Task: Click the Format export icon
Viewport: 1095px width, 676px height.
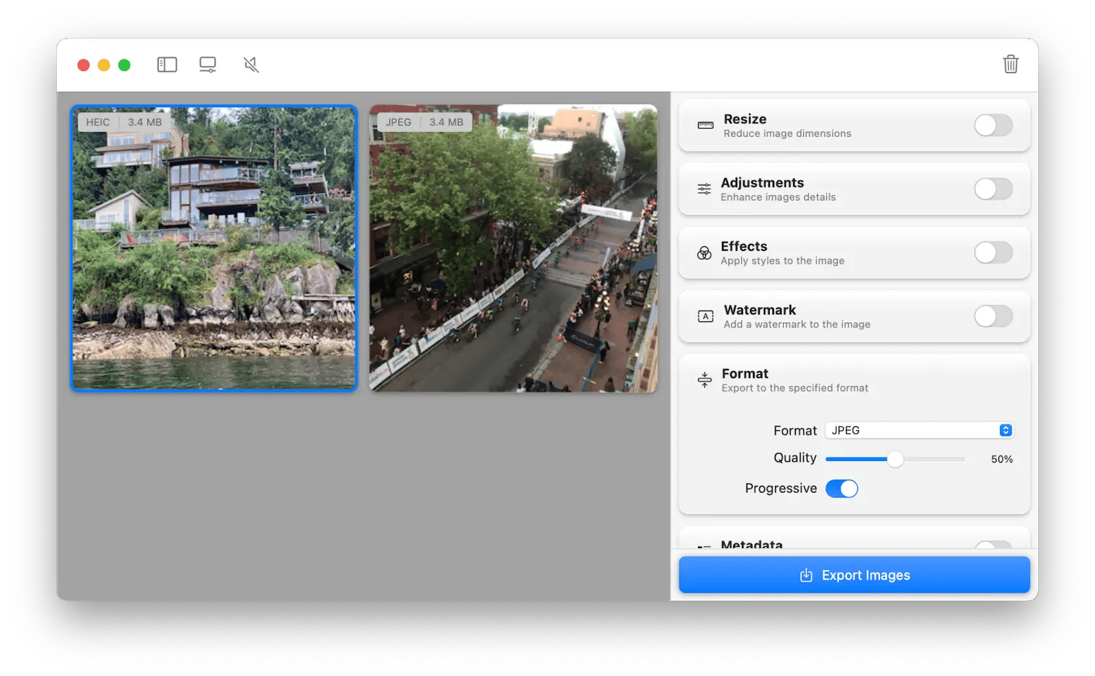Action: [x=704, y=380]
